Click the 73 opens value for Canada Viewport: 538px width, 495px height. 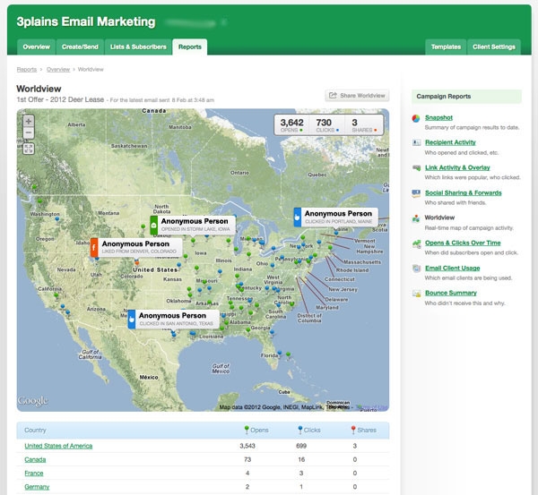click(247, 459)
